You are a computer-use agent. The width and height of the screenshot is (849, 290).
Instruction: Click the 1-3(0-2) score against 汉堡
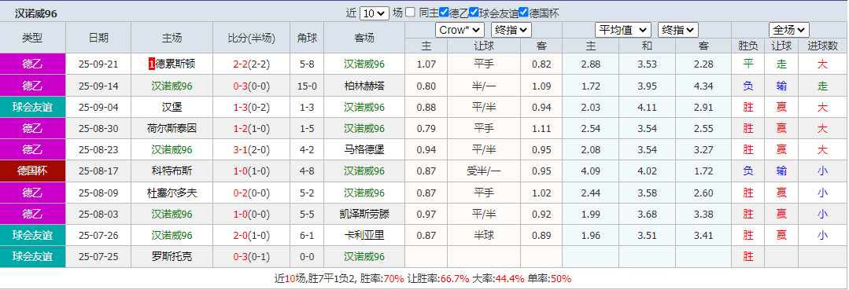251,107
